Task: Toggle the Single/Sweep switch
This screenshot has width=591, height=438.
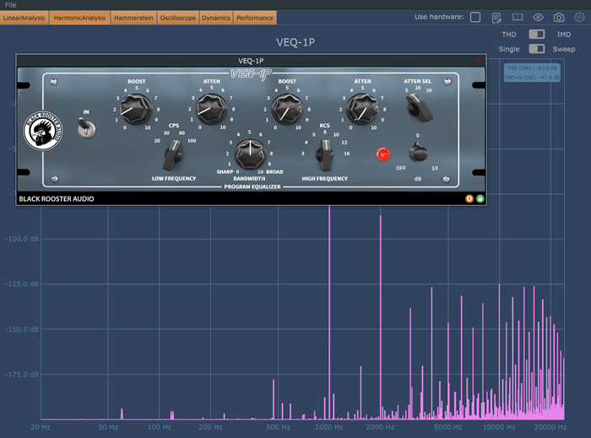Action: click(536, 49)
